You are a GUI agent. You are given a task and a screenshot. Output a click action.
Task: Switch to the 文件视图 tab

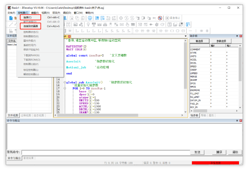[13, 115]
